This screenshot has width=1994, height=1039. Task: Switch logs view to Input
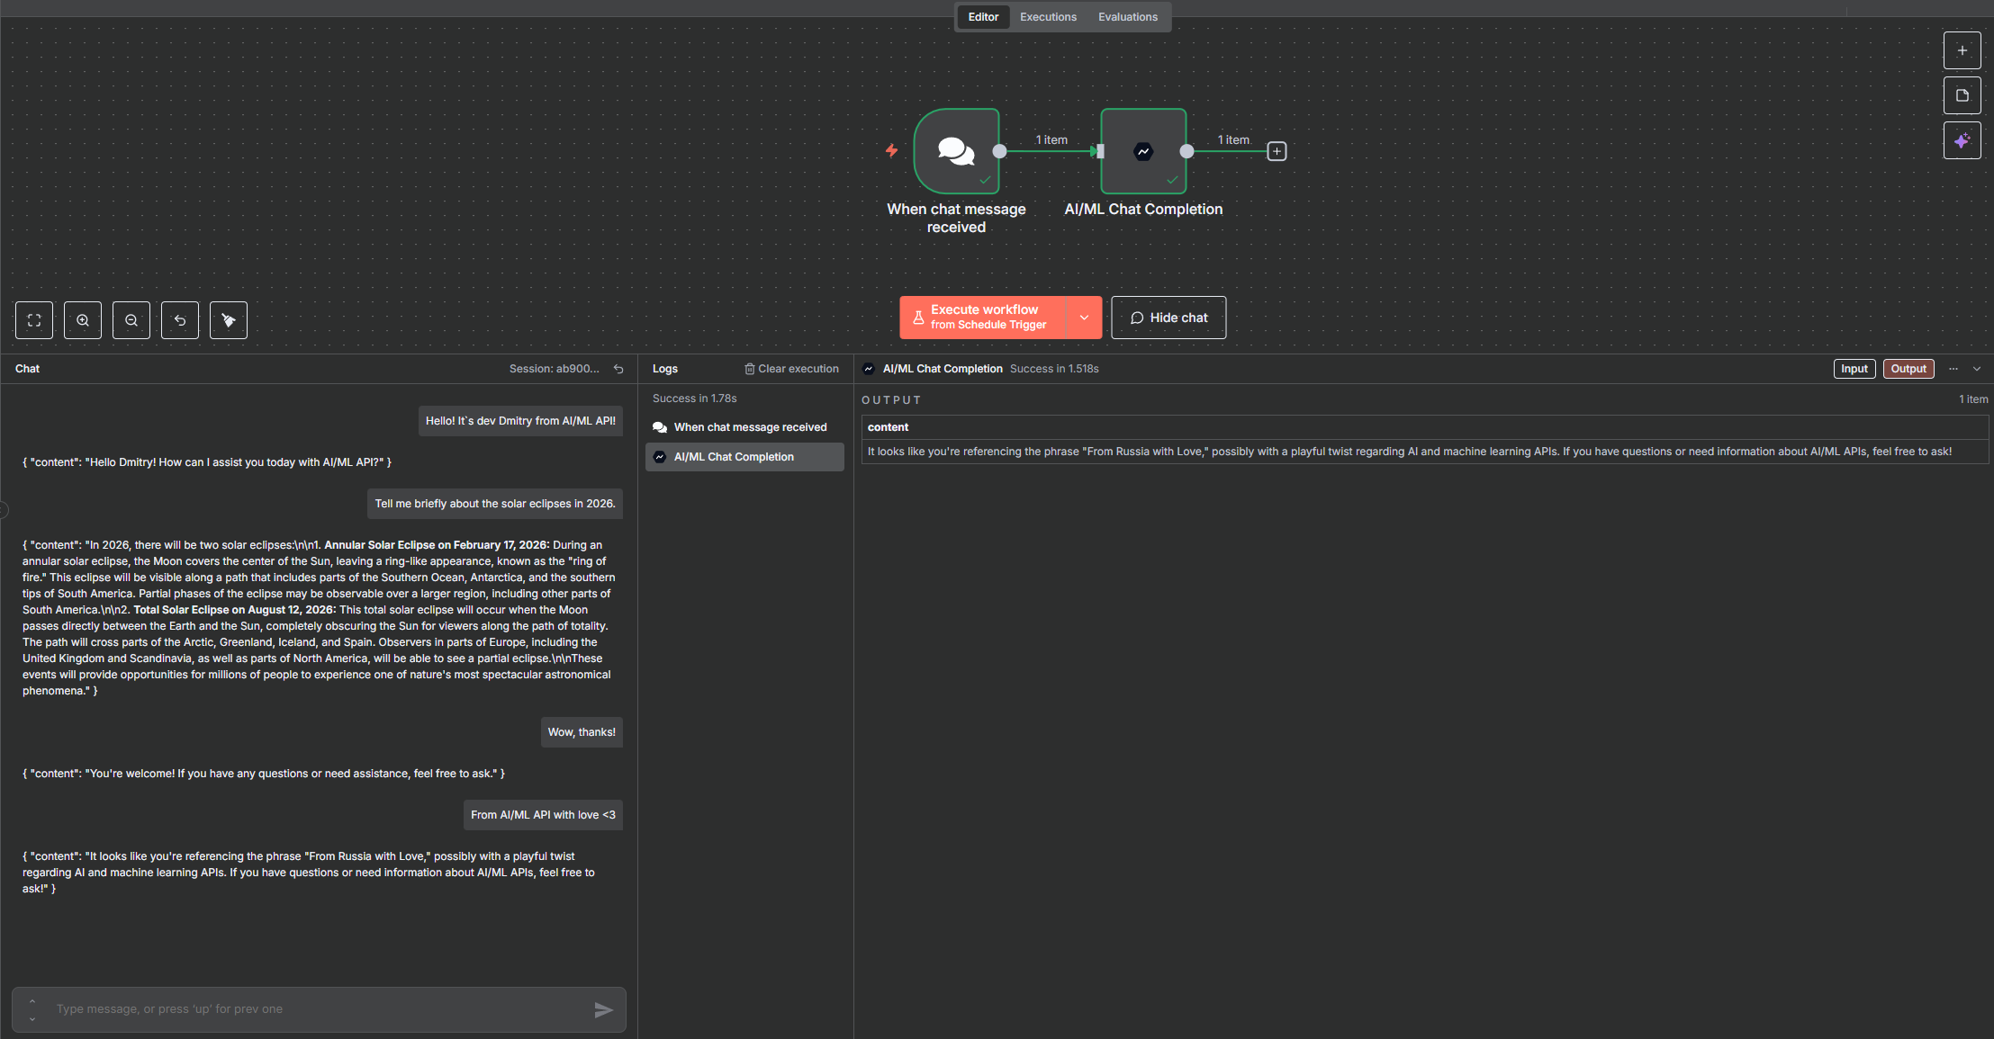click(x=1854, y=369)
